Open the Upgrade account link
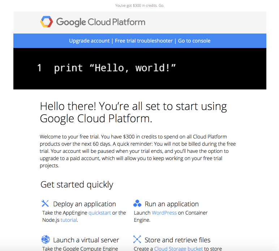279x251 pixels. coord(89,41)
